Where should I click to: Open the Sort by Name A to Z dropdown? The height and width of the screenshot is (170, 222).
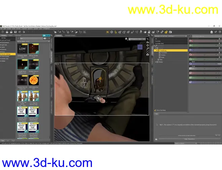point(34,41)
